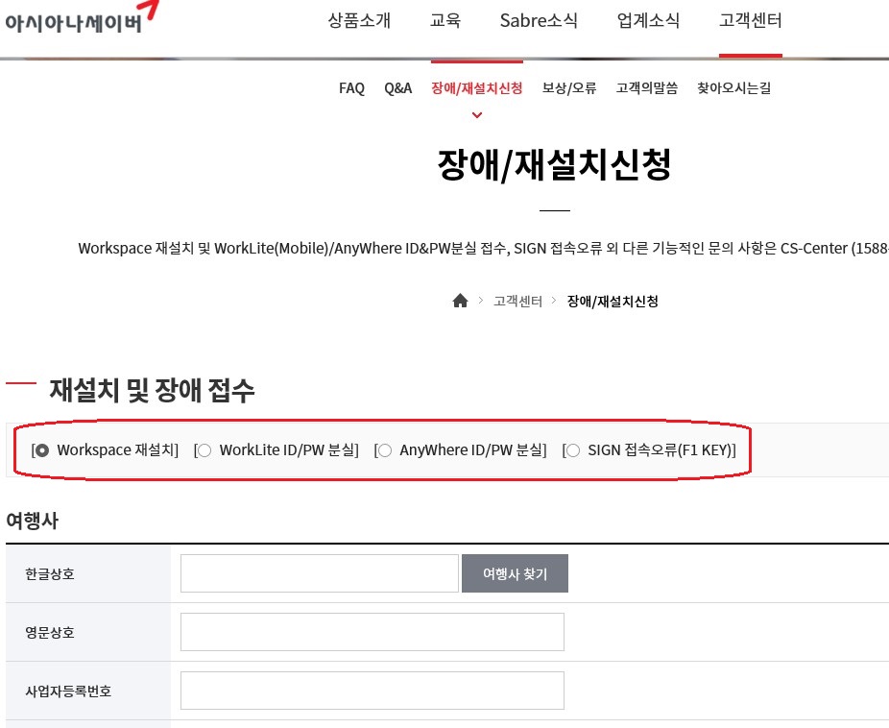889x728 pixels.
Task: Switch to the Q&A tab
Action: pyautogui.click(x=398, y=88)
